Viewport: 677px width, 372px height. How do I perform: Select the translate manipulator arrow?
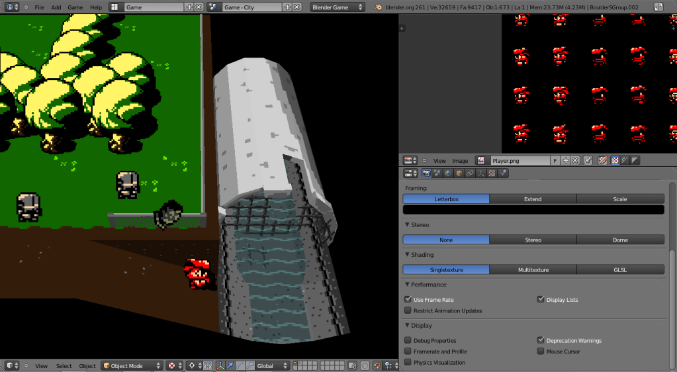(230, 366)
